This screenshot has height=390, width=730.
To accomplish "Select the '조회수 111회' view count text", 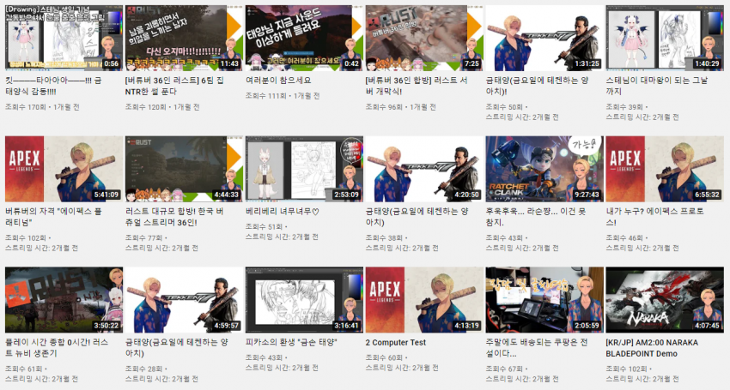I will click(266, 96).
